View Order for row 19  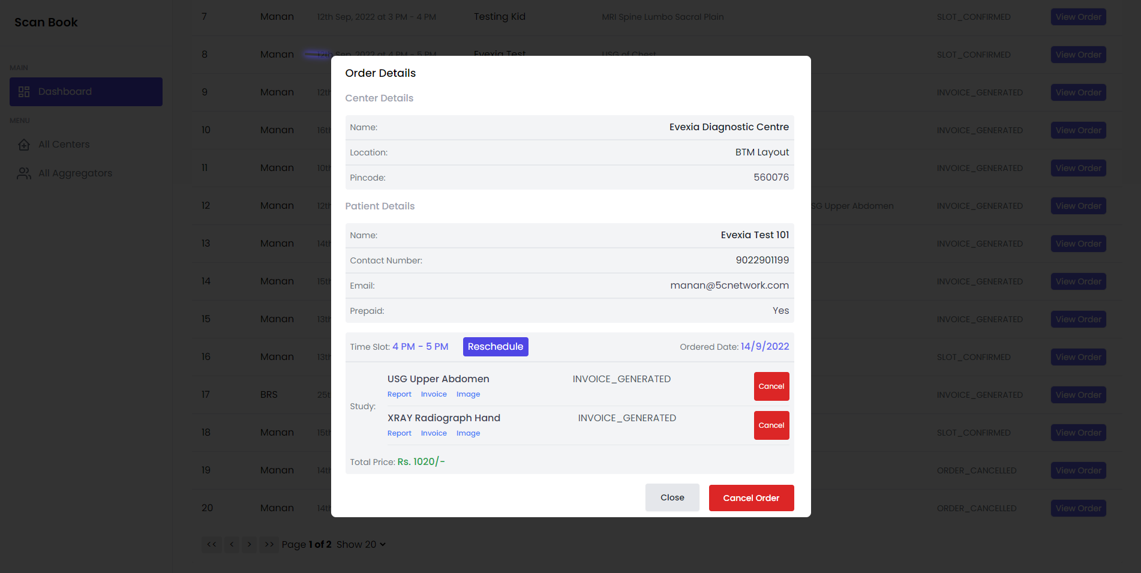1079,470
